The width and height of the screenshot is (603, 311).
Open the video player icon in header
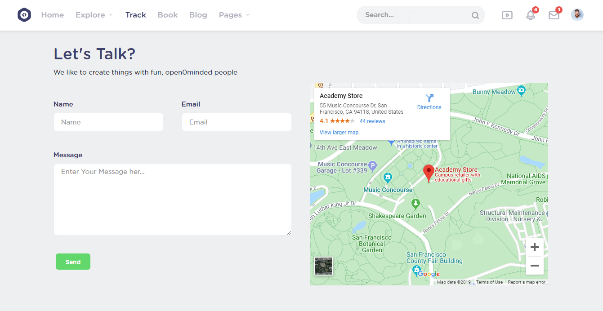click(507, 15)
